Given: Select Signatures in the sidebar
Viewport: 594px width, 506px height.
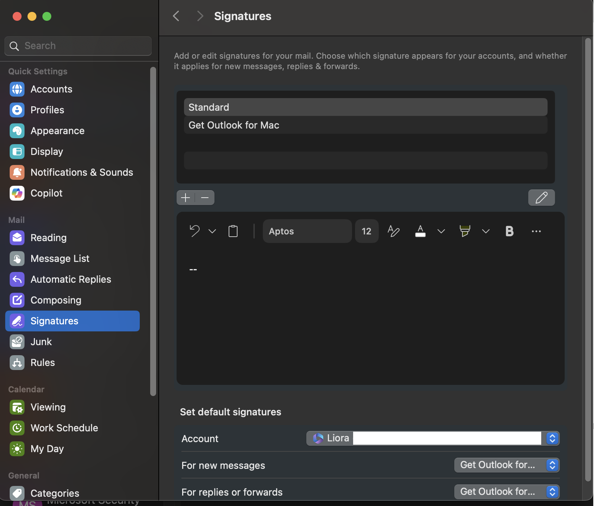Looking at the screenshot, I should [72, 321].
